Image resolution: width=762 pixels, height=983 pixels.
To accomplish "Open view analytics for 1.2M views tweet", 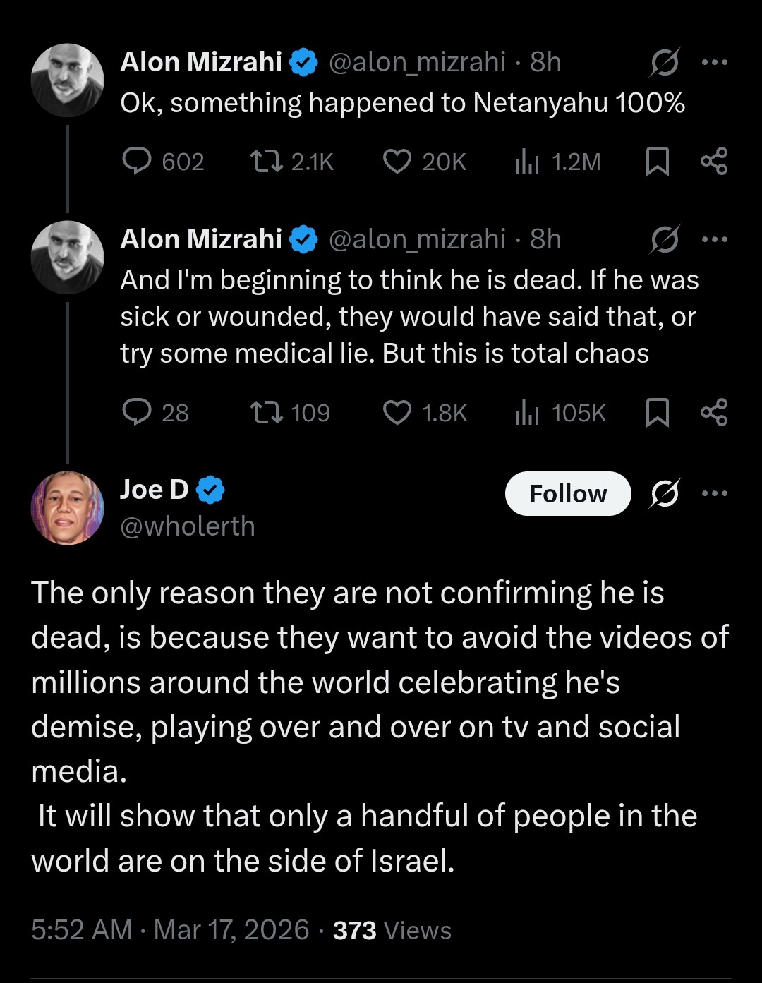I will [526, 162].
